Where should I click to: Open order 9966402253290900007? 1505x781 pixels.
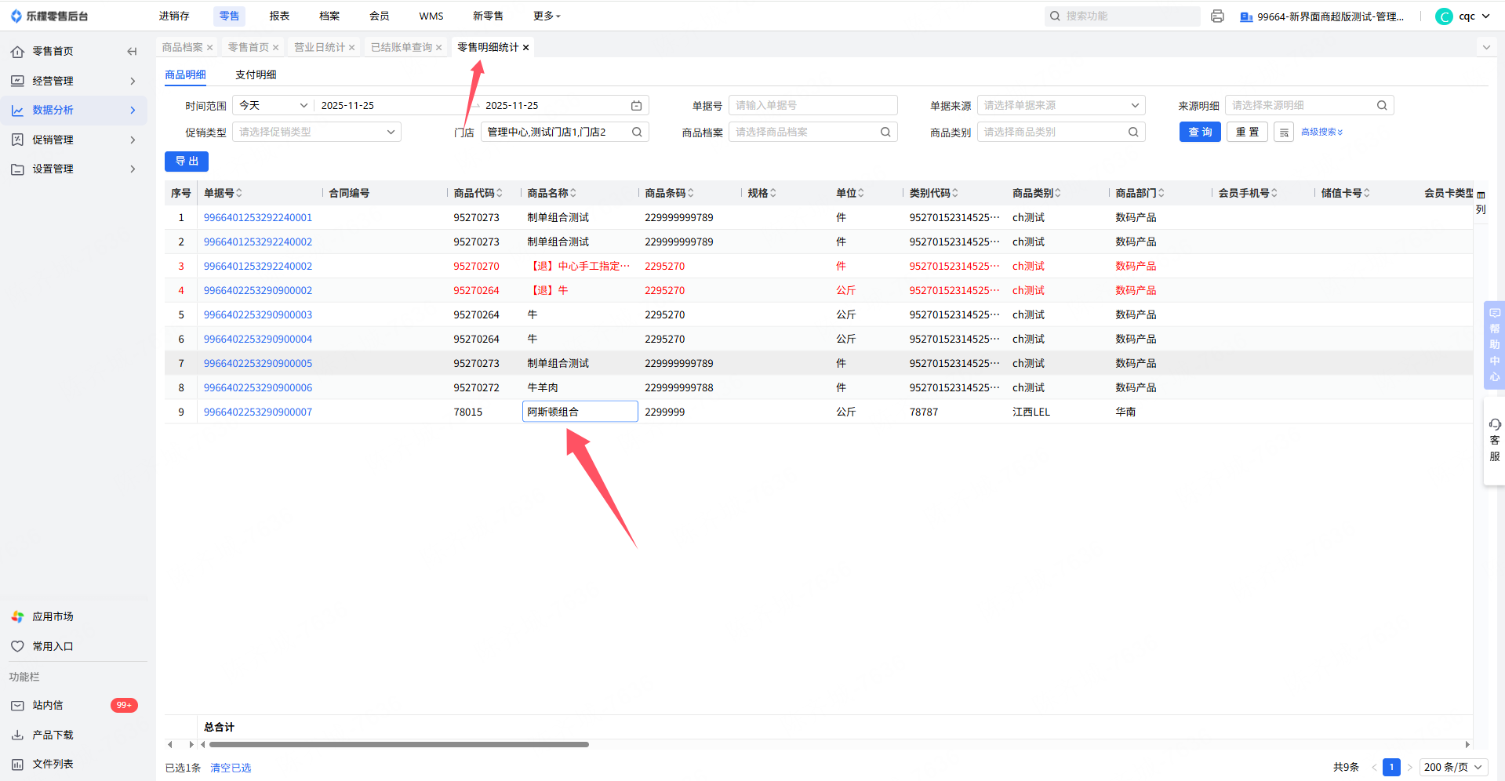[x=258, y=412]
